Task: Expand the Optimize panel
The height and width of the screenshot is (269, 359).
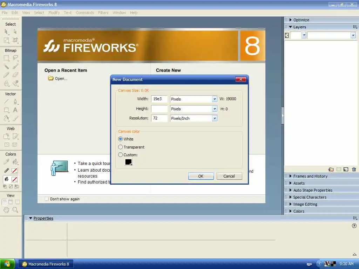Action: click(x=291, y=20)
